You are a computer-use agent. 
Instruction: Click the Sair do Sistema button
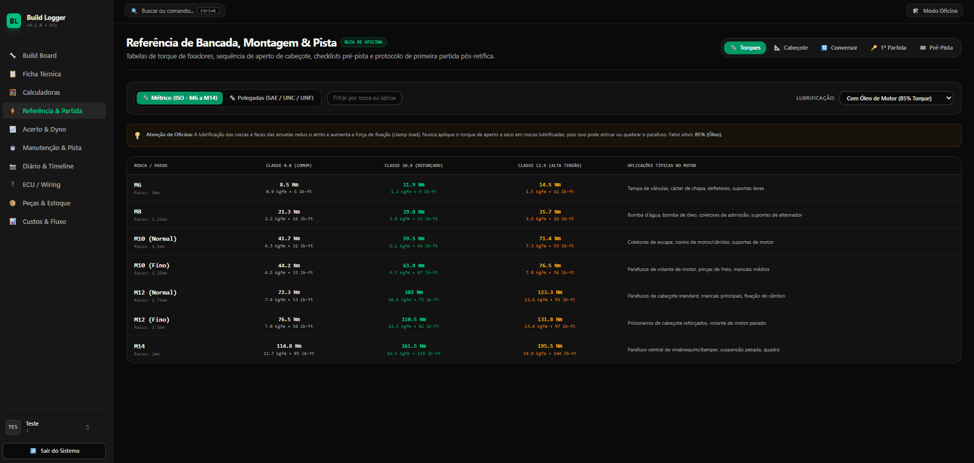[x=54, y=451]
